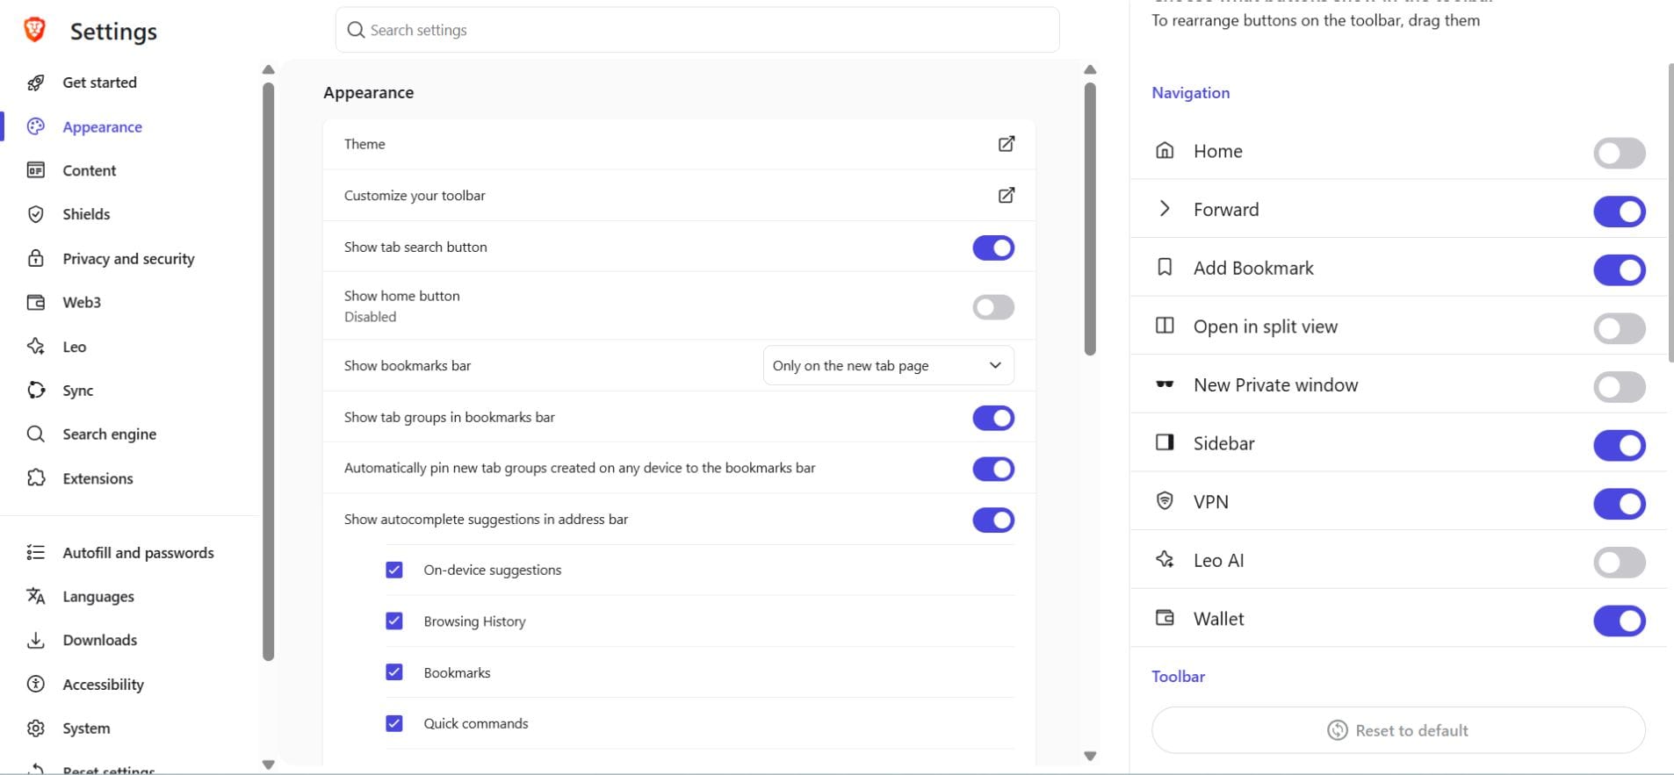Turn off the Add Bookmark toggle
This screenshot has height=775, width=1674.
1620,269
